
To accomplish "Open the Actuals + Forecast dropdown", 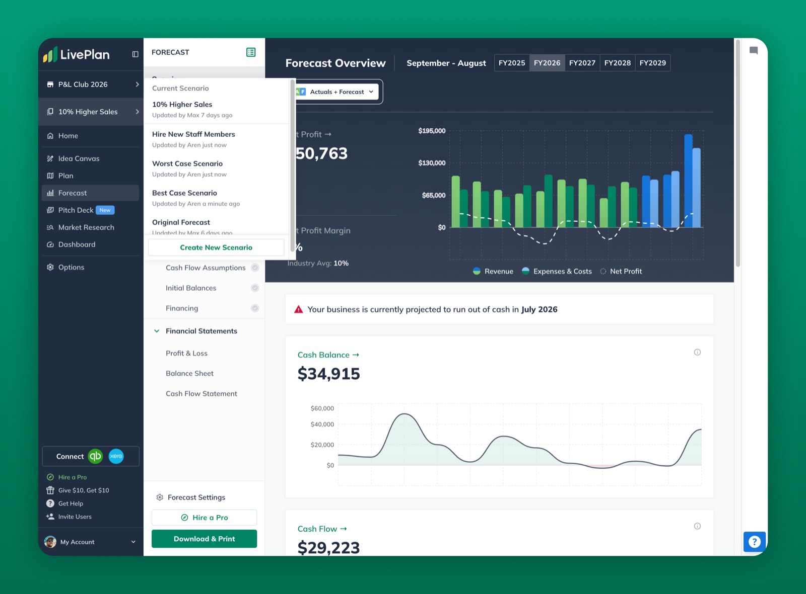I will point(338,92).
